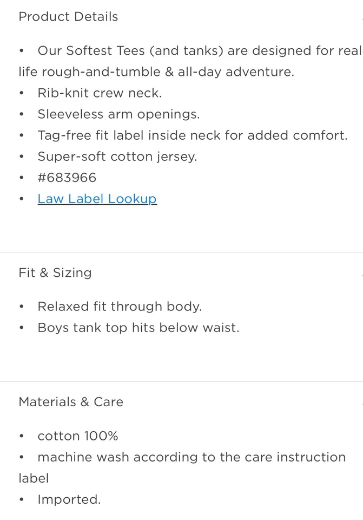
Task: Click the 'Relaxed fit through body' text
Action: click(x=119, y=307)
